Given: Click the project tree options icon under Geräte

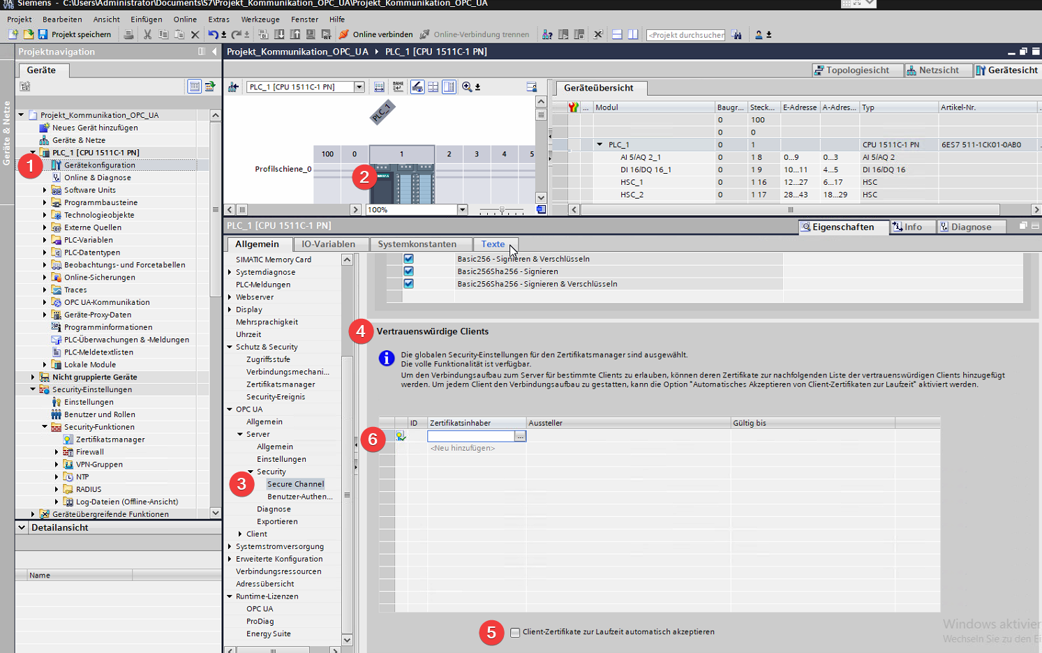Looking at the screenshot, I should tap(25, 87).
